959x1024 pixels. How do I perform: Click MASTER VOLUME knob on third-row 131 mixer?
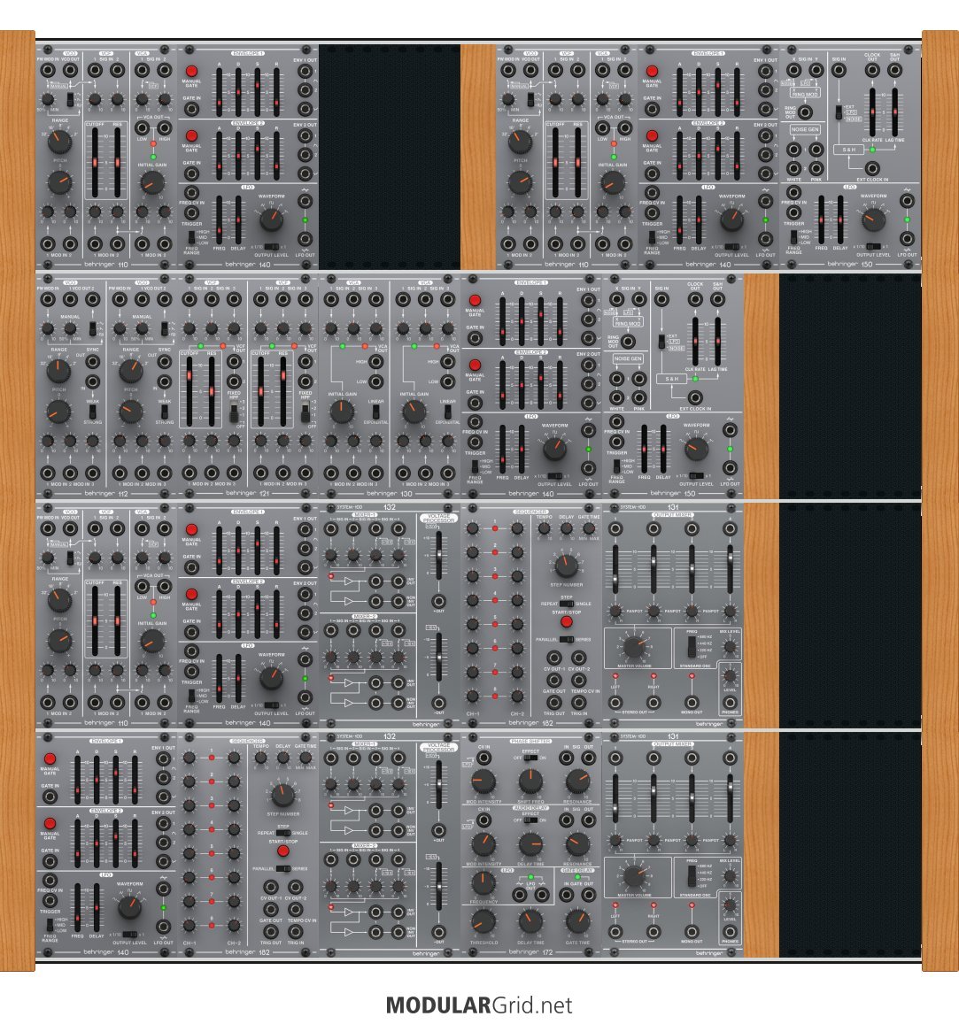pos(633,647)
